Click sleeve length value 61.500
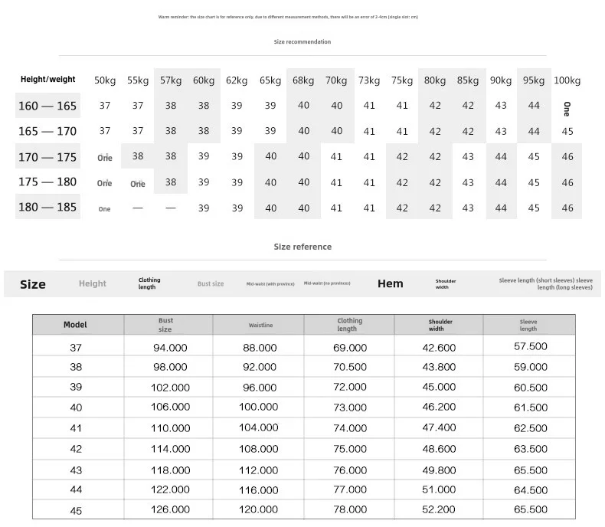The width and height of the screenshot is (605, 527). click(x=531, y=408)
